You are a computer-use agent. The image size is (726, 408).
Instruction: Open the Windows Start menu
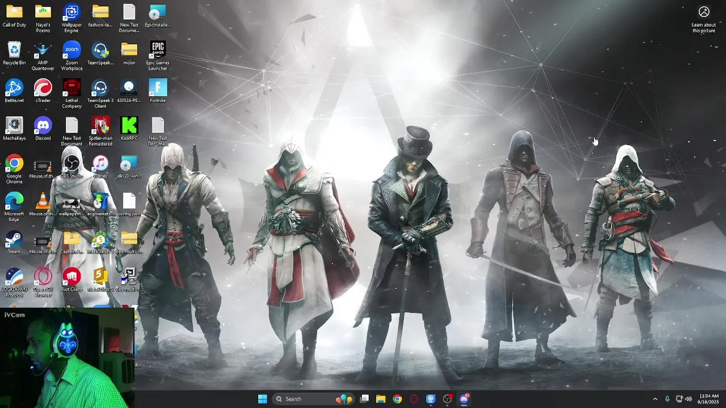pos(263,399)
